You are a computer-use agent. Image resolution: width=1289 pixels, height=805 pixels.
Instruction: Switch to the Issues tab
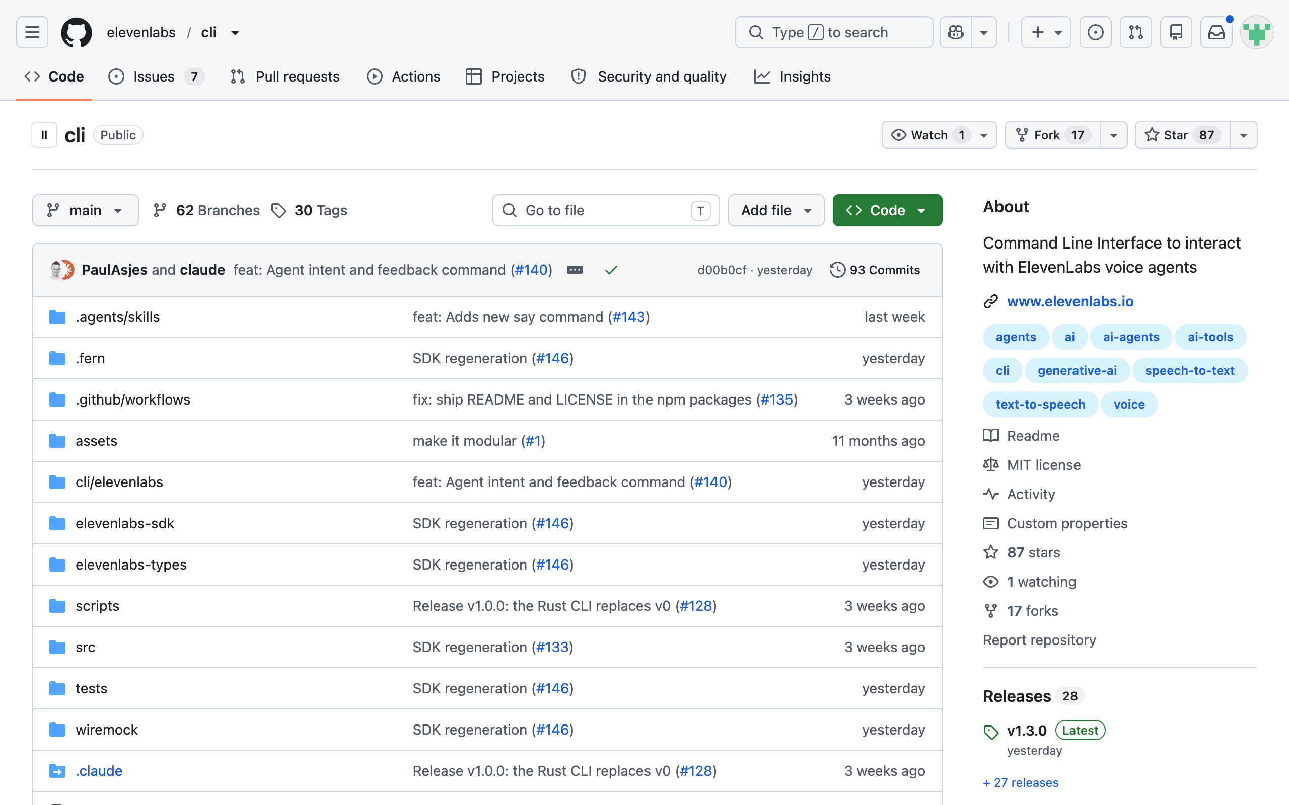(157, 76)
